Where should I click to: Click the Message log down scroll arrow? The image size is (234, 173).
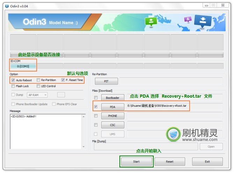click(x=83, y=147)
